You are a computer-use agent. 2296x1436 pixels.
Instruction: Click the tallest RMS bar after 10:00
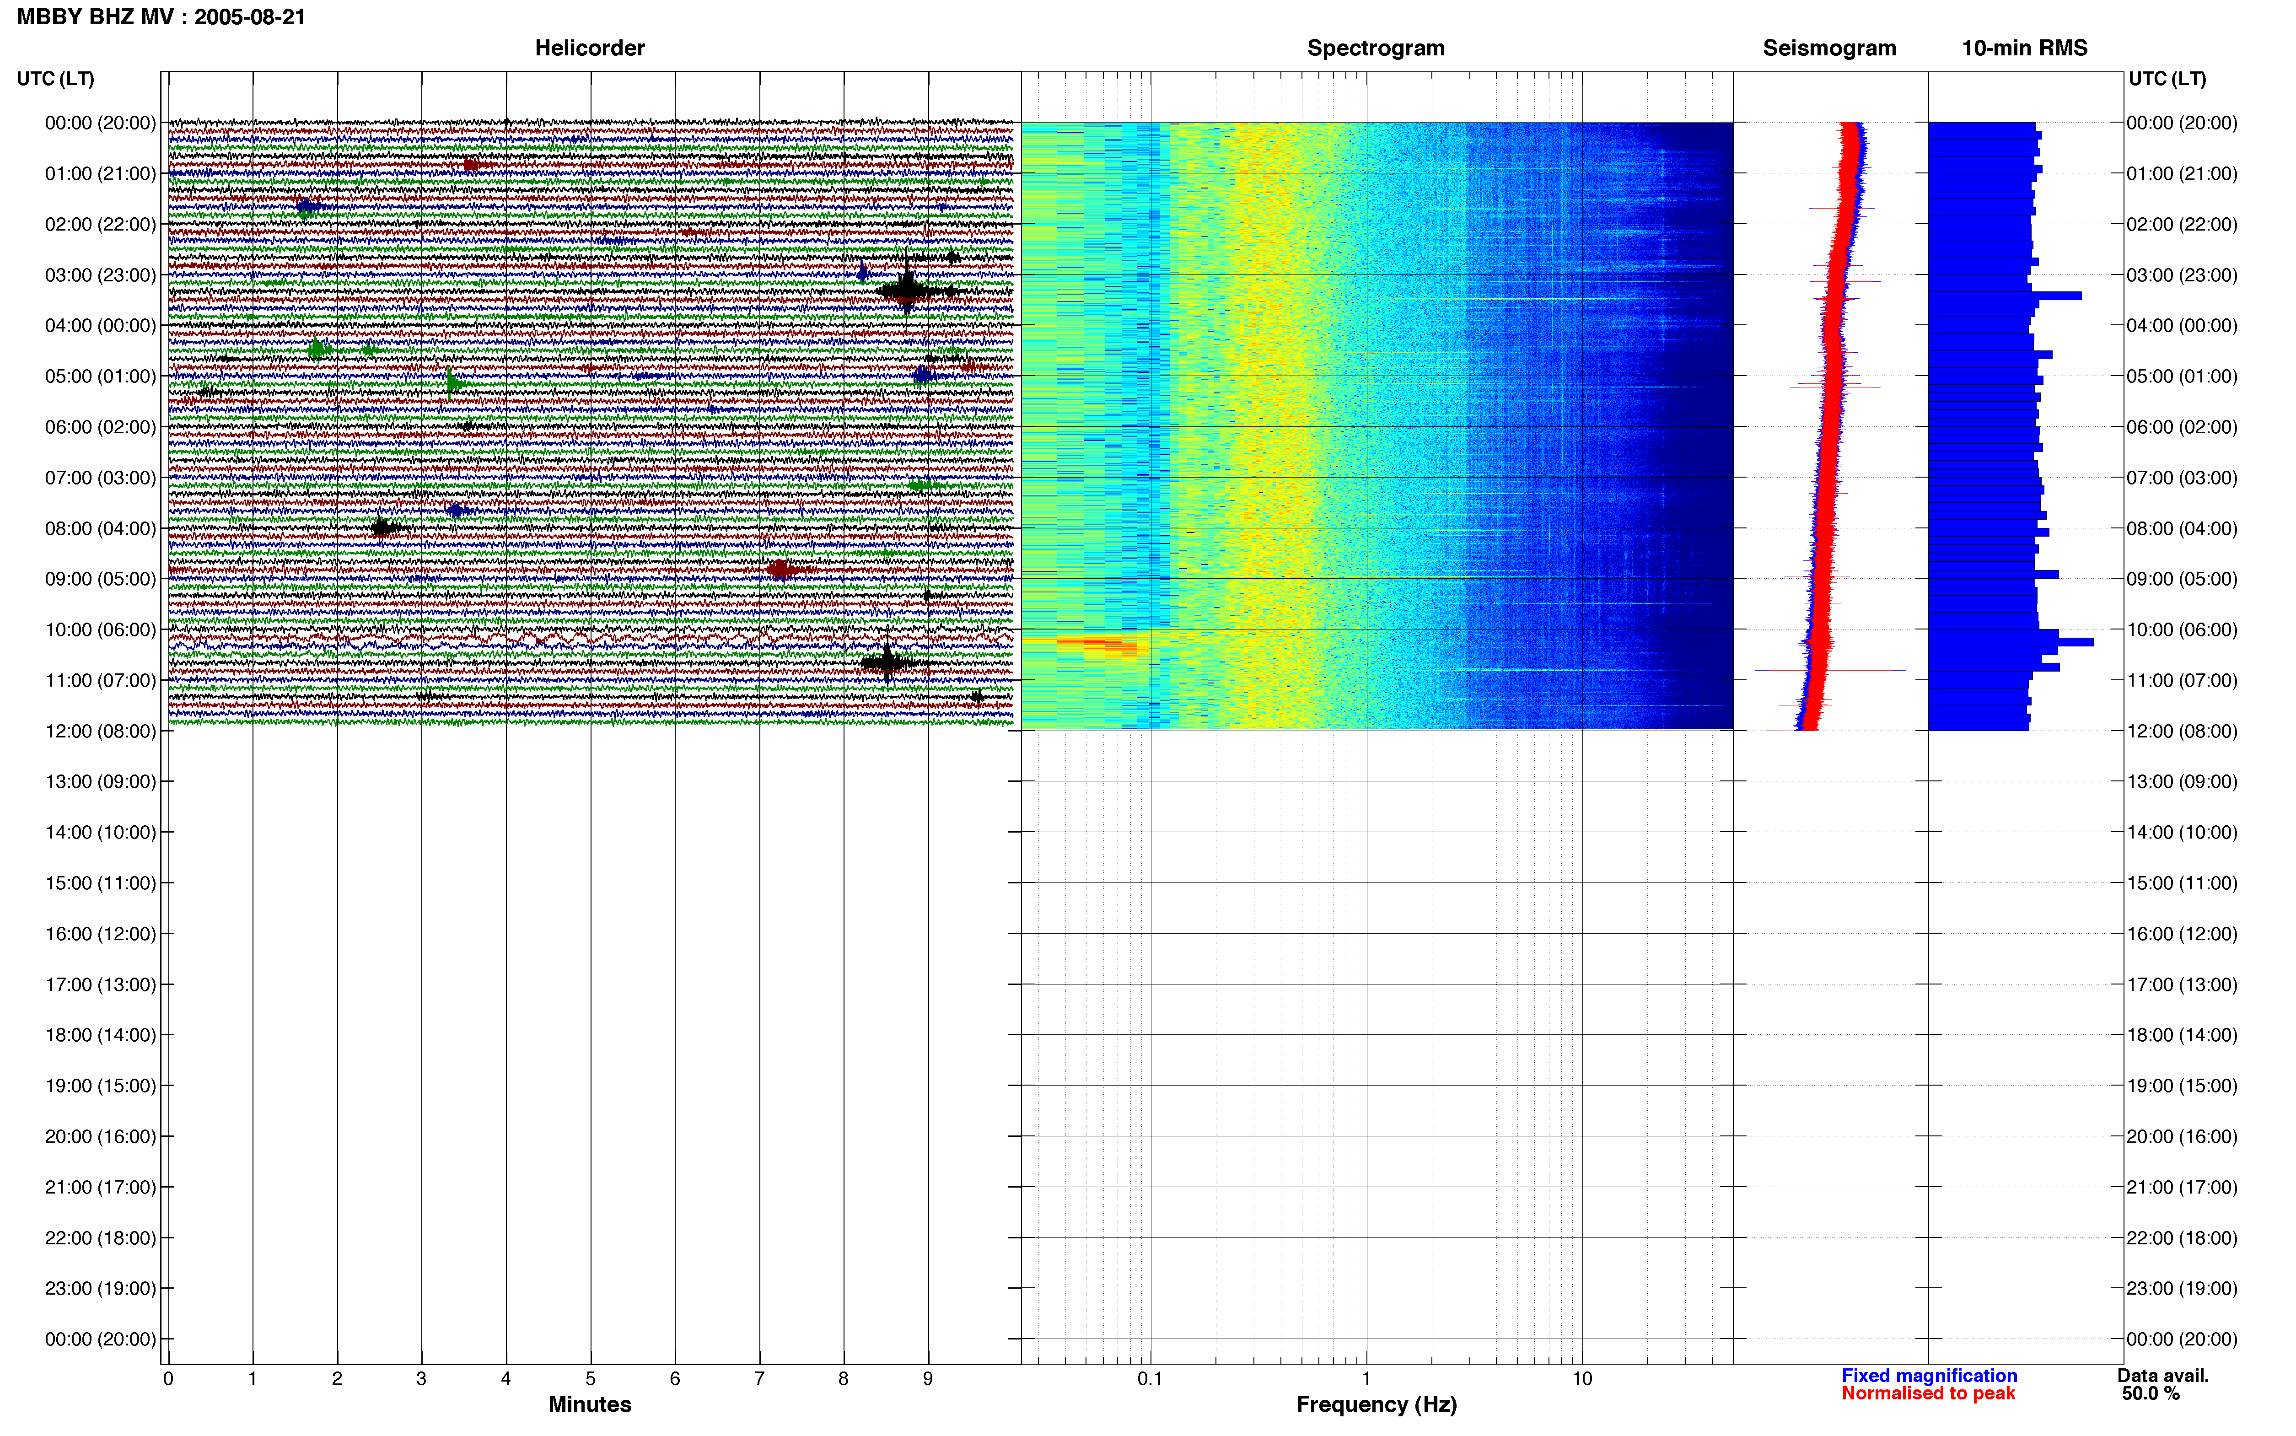pyautogui.click(x=2011, y=643)
